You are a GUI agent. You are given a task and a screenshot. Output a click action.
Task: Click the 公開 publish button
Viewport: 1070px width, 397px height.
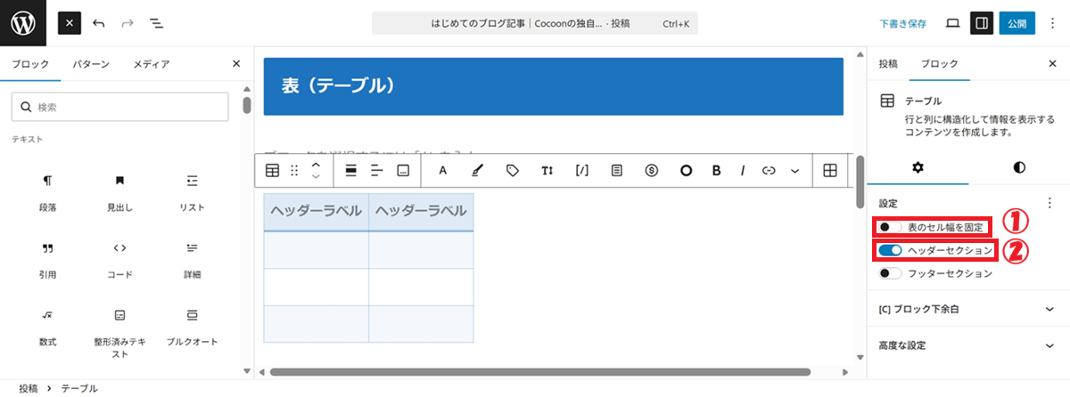1017,23
